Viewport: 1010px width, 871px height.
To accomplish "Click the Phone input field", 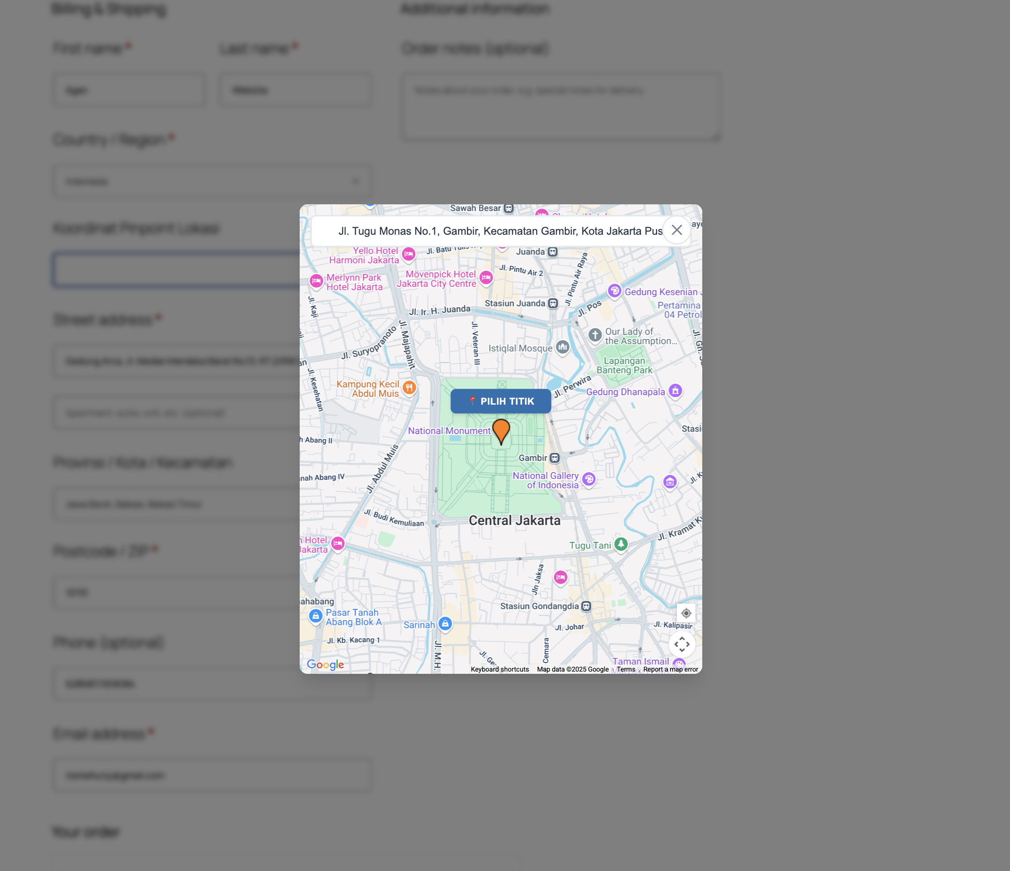I will tap(213, 684).
